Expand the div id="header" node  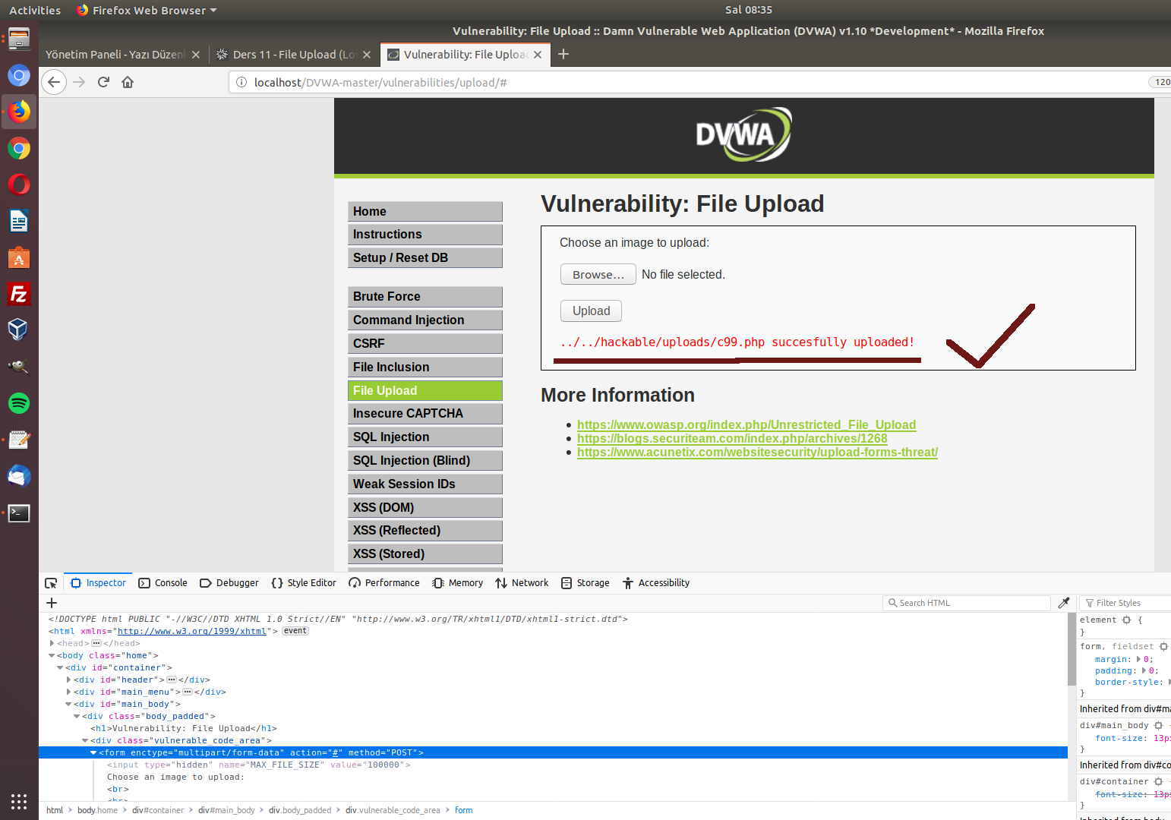coord(68,680)
